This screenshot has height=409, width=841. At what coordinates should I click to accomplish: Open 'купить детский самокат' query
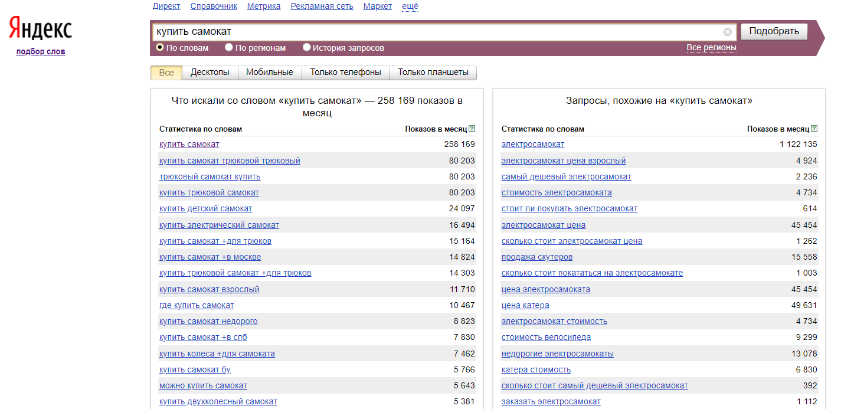tap(205, 208)
